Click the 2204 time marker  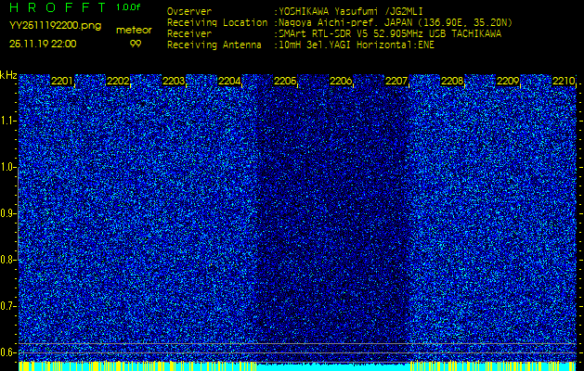click(229, 81)
